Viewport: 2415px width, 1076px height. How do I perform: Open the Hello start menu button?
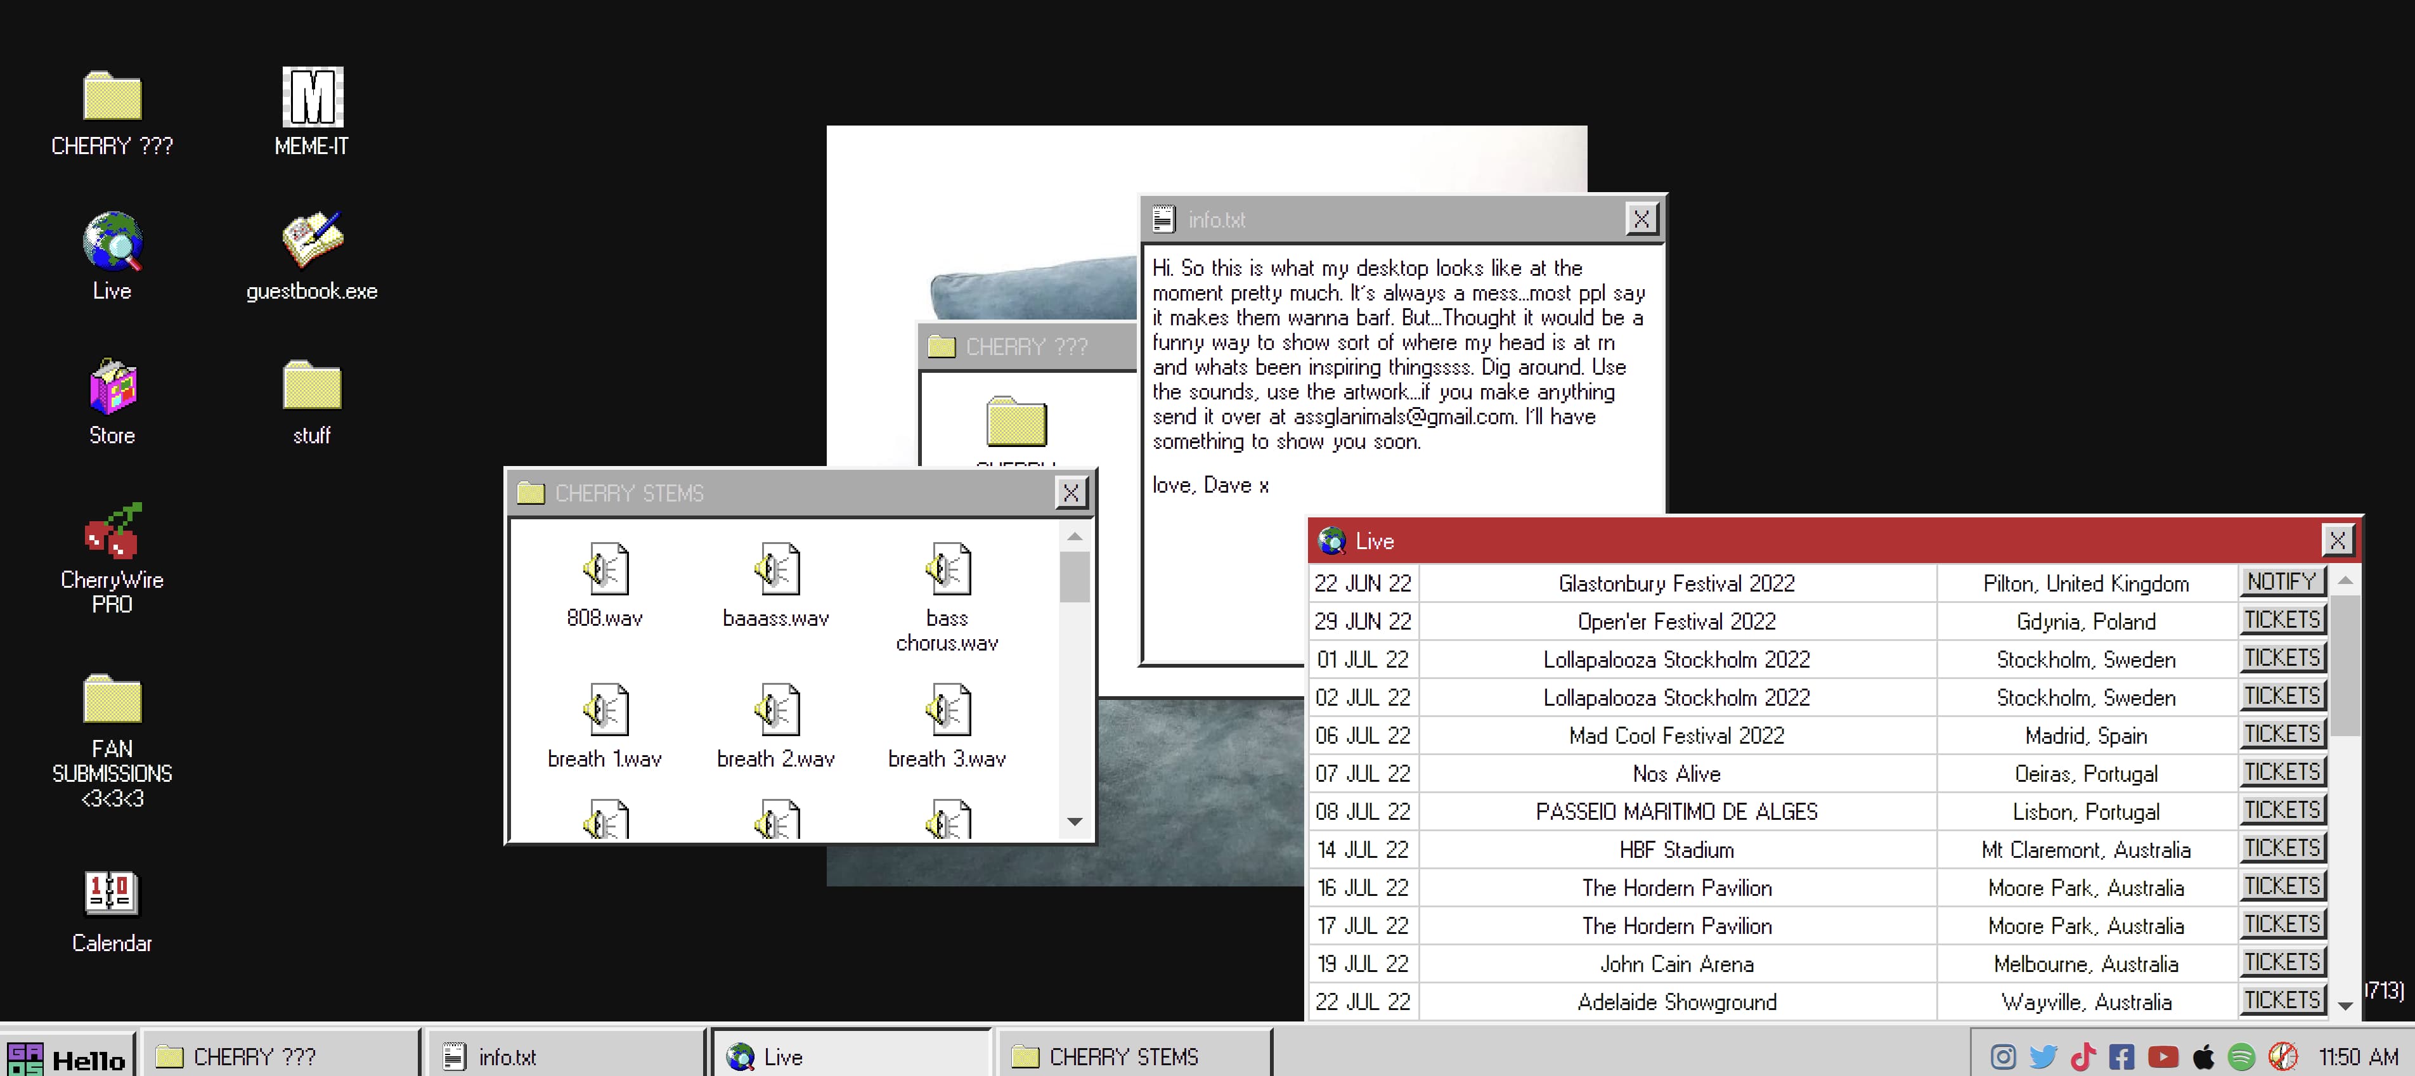click(67, 1057)
